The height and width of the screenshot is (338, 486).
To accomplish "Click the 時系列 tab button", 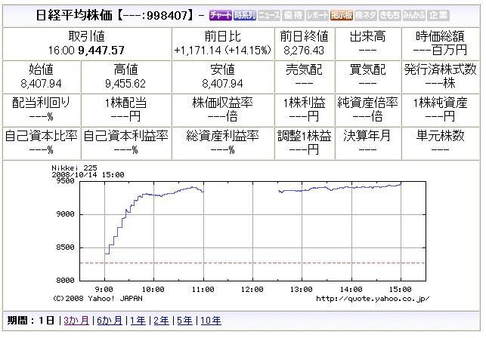I will (x=245, y=15).
